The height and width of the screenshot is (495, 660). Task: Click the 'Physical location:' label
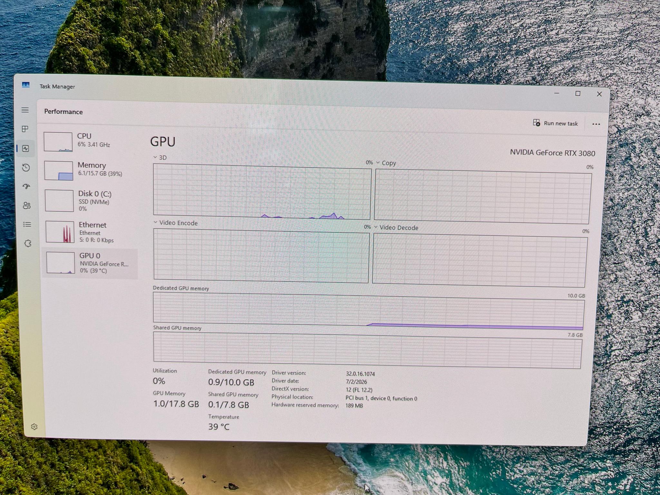[292, 397]
